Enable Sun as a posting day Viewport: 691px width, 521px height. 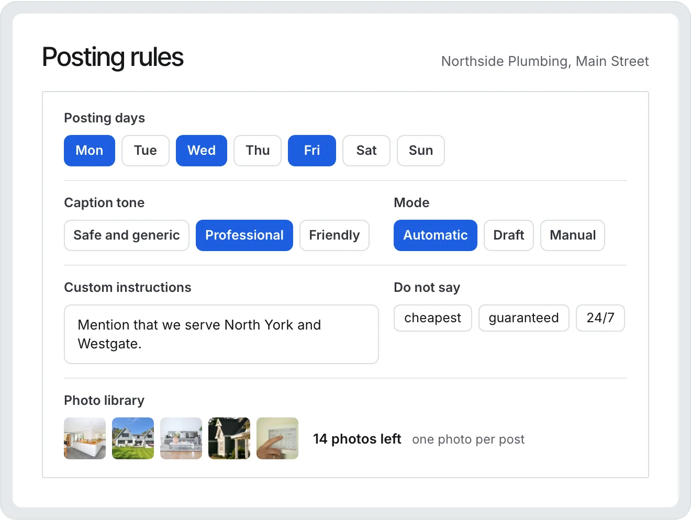coord(421,151)
